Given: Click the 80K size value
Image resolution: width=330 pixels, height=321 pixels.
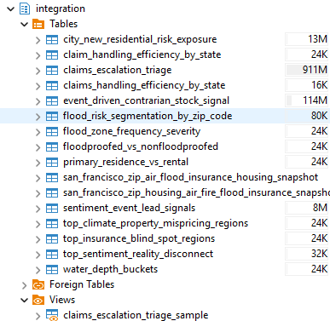Looking at the screenshot, I should [319, 116].
